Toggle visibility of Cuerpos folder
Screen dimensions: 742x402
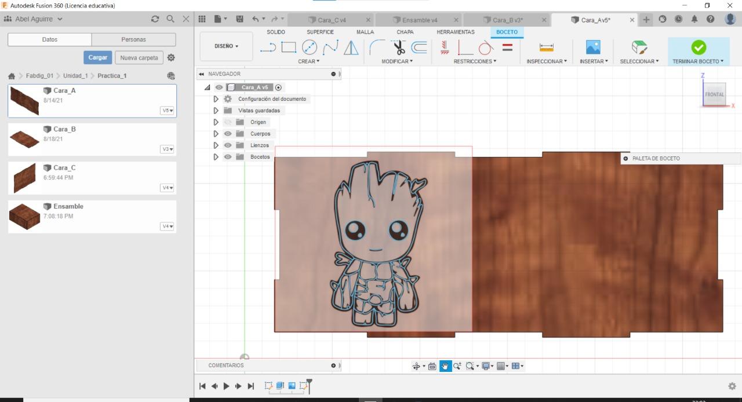(228, 134)
